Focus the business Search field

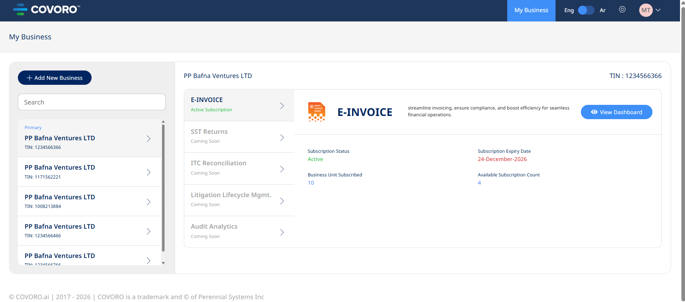coord(92,102)
